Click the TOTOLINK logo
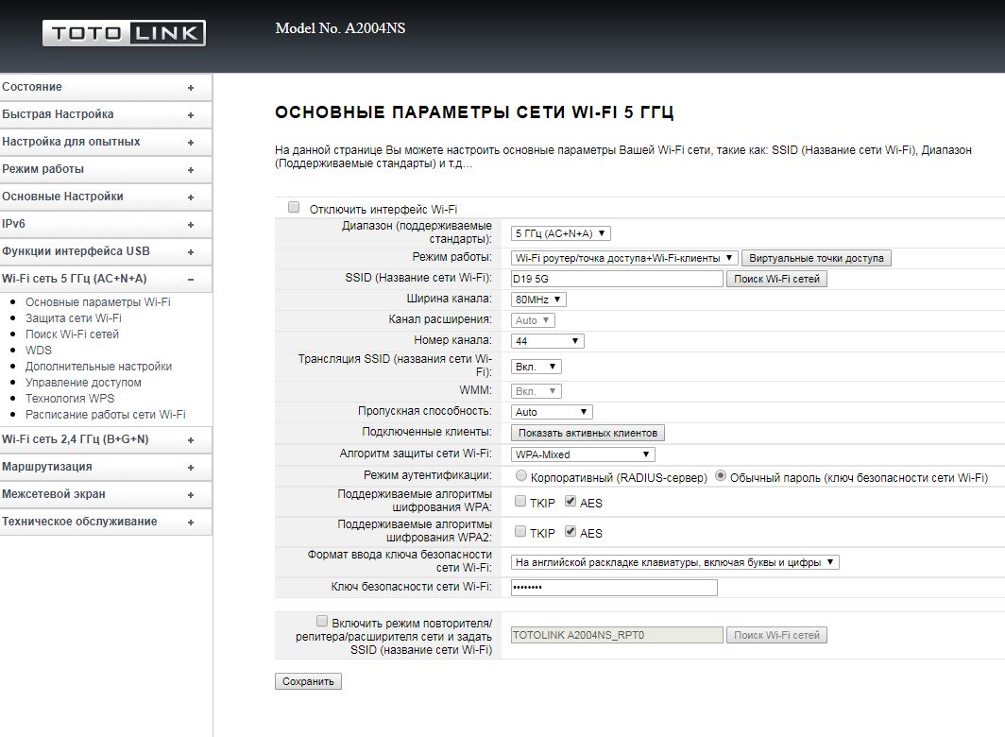The image size is (1005, 737). pos(124,34)
